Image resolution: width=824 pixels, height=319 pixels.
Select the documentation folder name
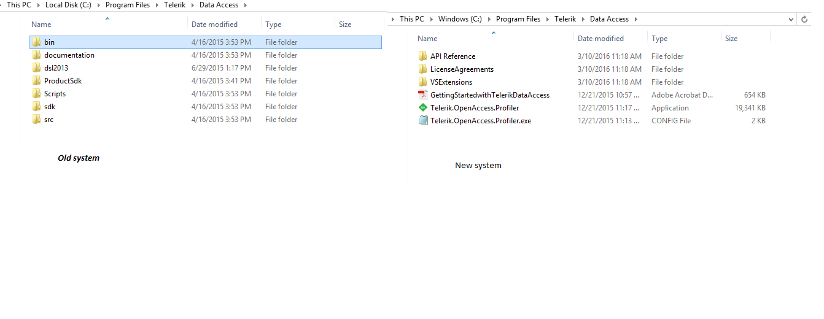click(x=69, y=55)
